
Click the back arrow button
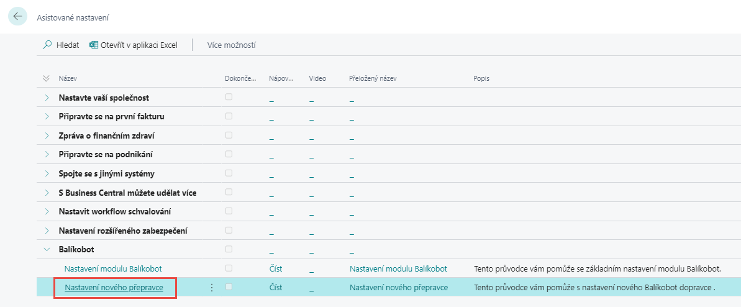click(x=17, y=16)
